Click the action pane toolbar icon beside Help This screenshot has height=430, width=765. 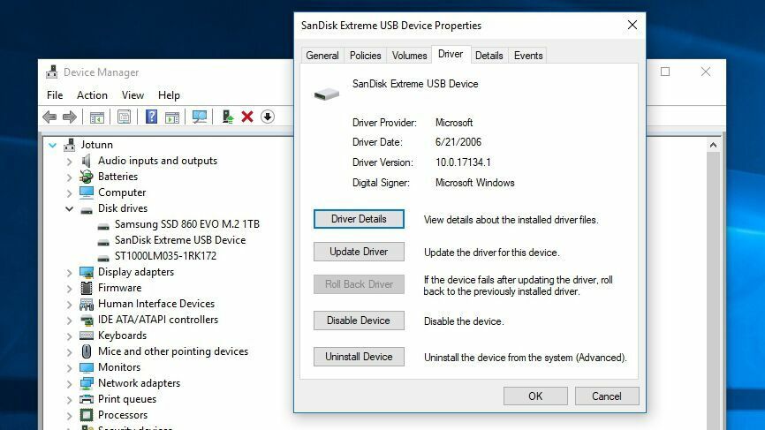[171, 117]
